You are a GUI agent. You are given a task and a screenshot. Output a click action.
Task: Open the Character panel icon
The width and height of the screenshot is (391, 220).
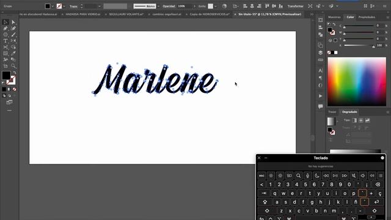(320, 71)
